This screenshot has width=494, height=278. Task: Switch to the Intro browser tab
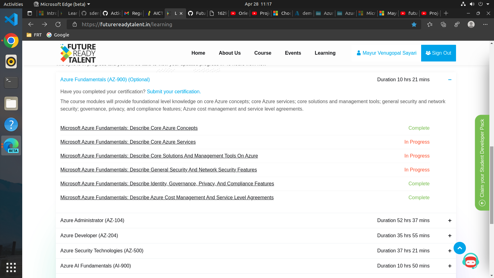coord(48,13)
